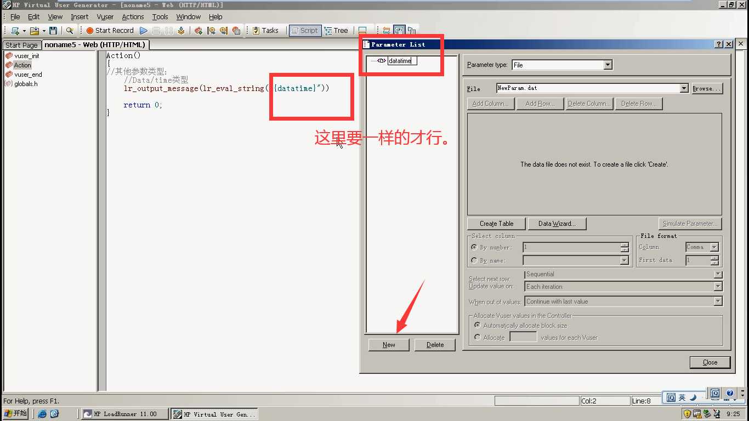Click the By number spinner arrows

[625, 247]
